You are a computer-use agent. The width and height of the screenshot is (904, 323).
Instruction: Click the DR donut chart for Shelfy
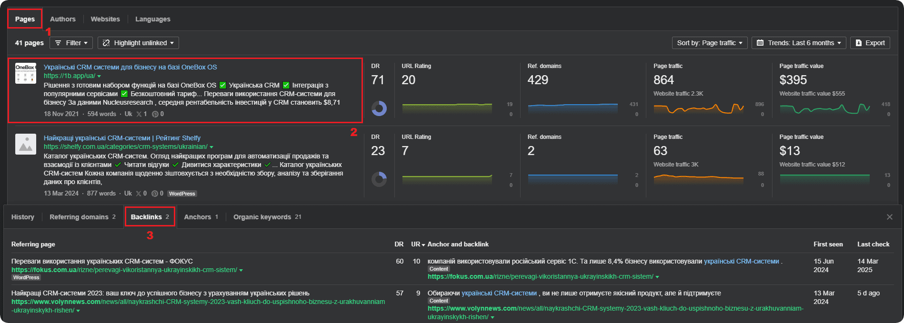pos(379,179)
